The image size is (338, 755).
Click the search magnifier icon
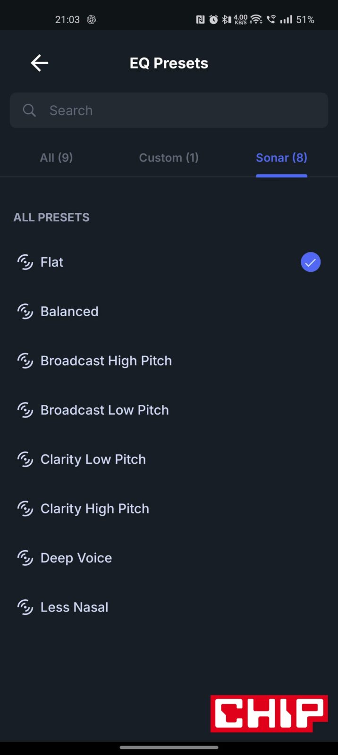29,110
